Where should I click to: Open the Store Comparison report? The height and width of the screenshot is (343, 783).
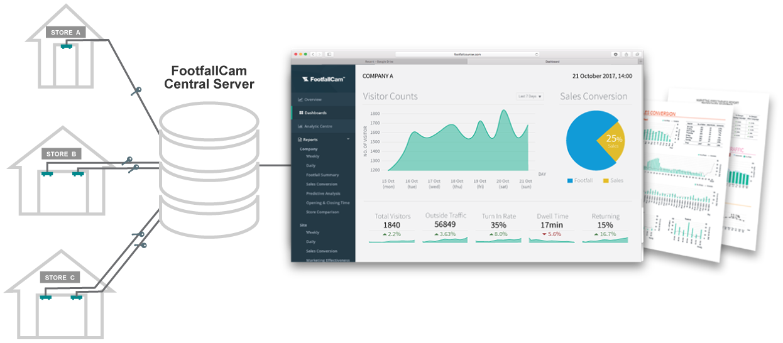click(322, 212)
